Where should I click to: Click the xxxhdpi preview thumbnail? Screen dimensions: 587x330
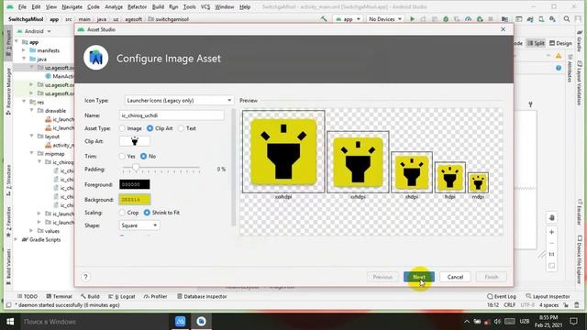283,151
